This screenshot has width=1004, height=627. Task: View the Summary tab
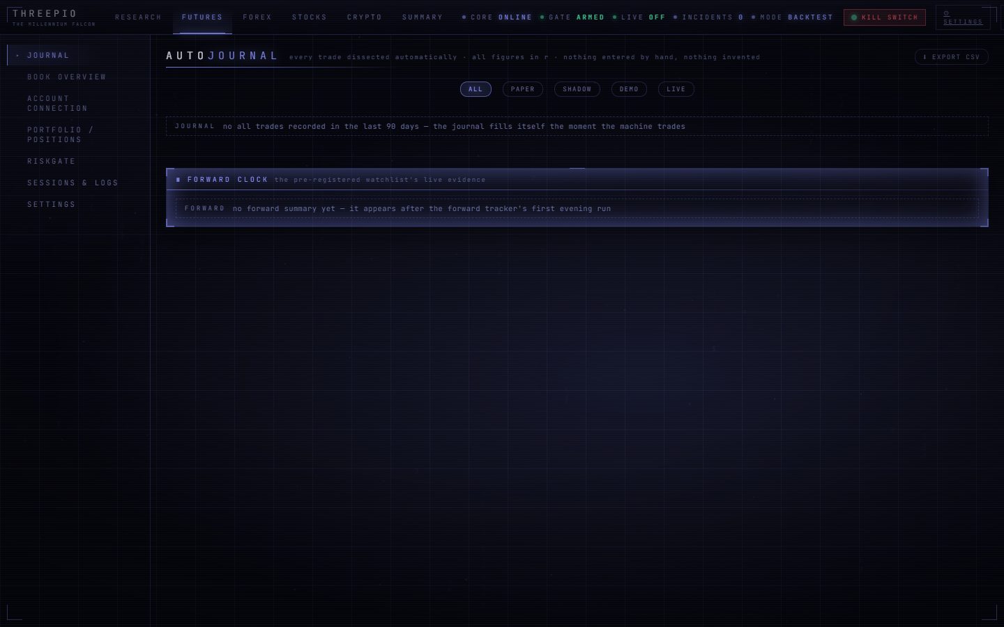(x=423, y=17)
